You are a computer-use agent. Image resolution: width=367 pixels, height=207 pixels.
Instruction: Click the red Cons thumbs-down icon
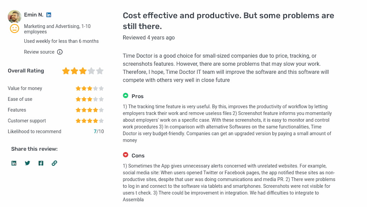pos(125,155)
